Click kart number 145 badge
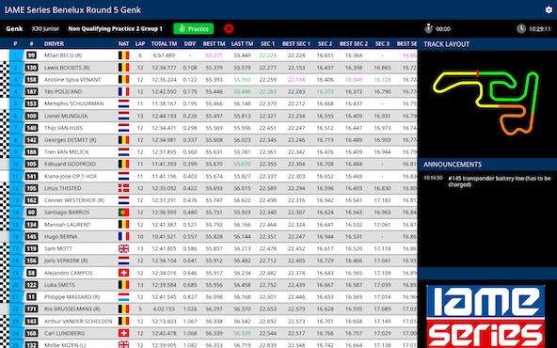557x348 pixels. (31, 236)
